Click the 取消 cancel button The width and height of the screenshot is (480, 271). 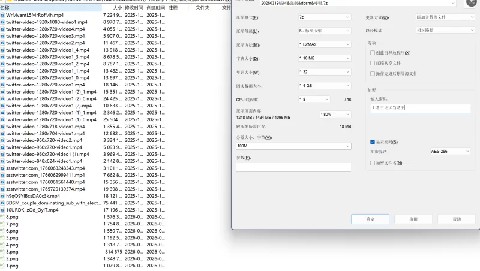413,219
